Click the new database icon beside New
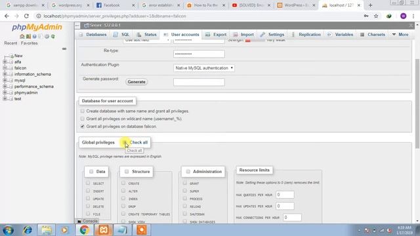The width and height of the screenshot is (420, 236). 12,56
